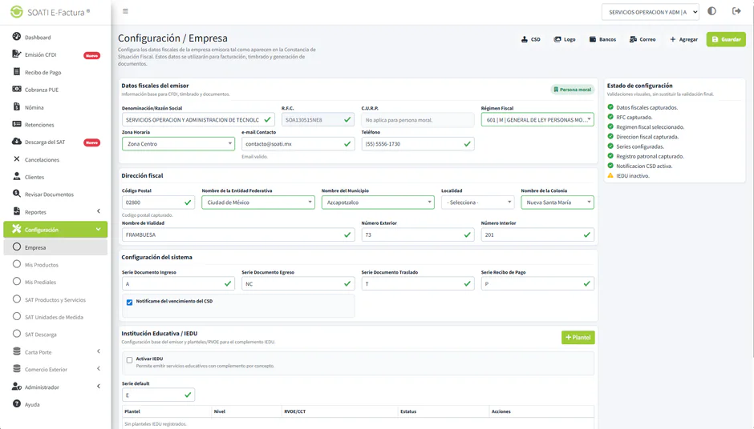Click the Nombre de Vialidad field
The width and height of the screenshot is (754, 429).
238,235
